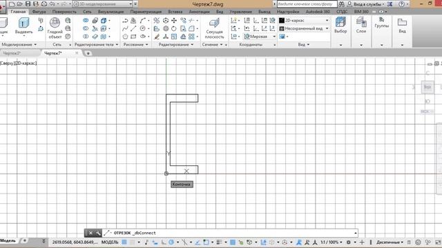Open a file with the folder icon

point(20,4)
